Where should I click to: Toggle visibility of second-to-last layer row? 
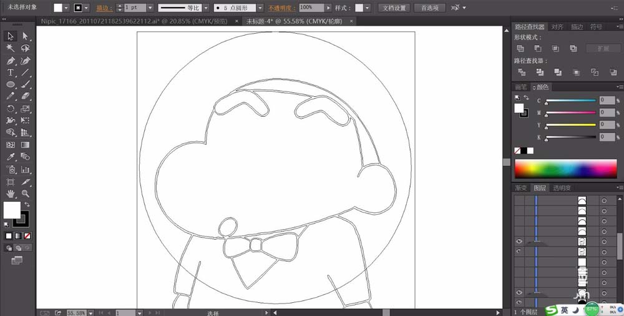(519, 292)
